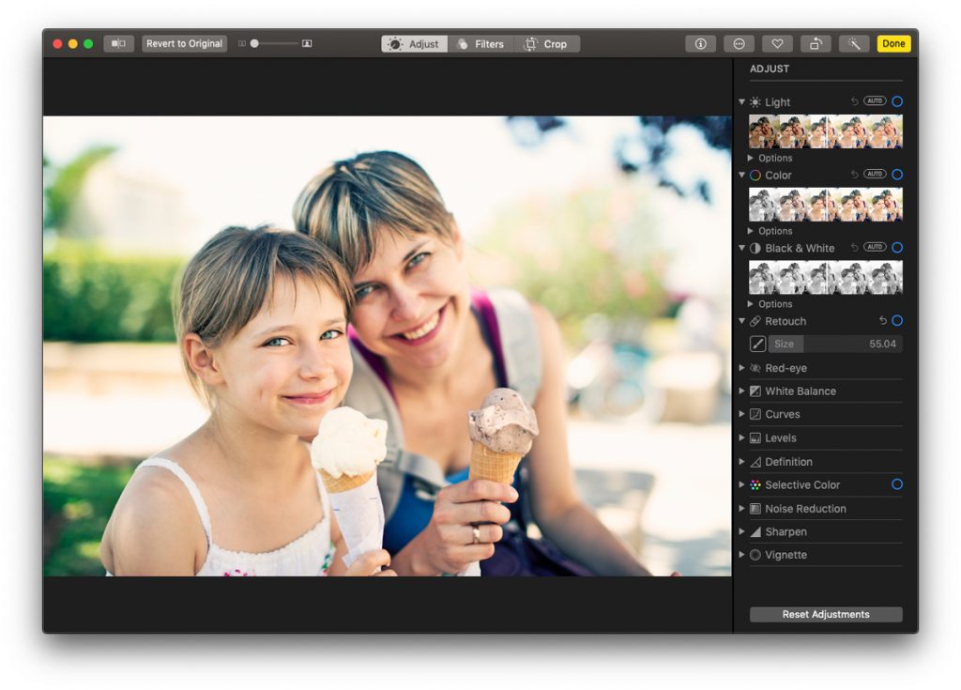Mark photo as favorite with heart icon
Viewport: 961px width, 690px height.
click(x=777, y=43)
